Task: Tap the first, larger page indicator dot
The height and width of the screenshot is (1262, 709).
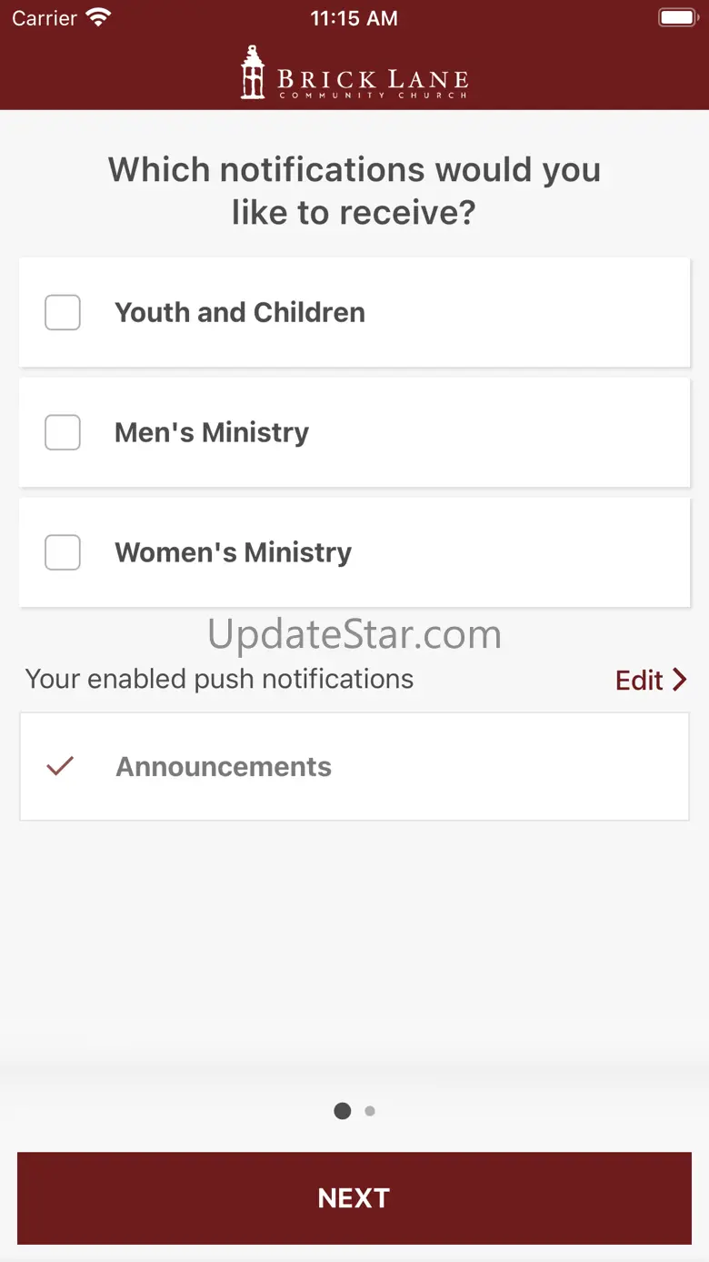Action: pos(343,1111)
